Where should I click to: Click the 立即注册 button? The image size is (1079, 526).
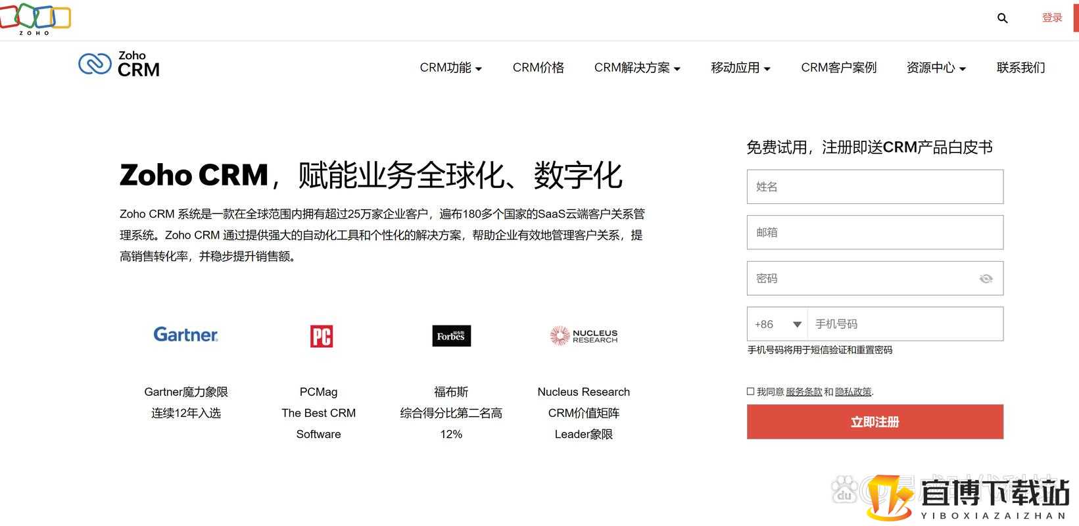[x=875, y=421]
